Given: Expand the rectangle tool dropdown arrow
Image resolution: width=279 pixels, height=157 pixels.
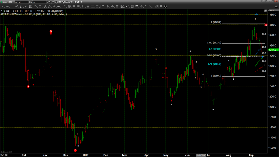Looking at the screenshot, I should tap(42, 7).
